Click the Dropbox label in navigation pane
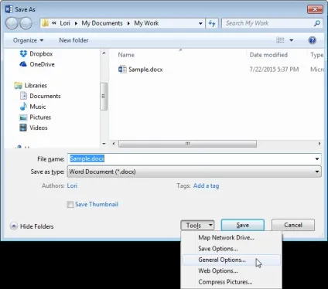Viewport: 328px width, 289px height. (x=41, y=54)
